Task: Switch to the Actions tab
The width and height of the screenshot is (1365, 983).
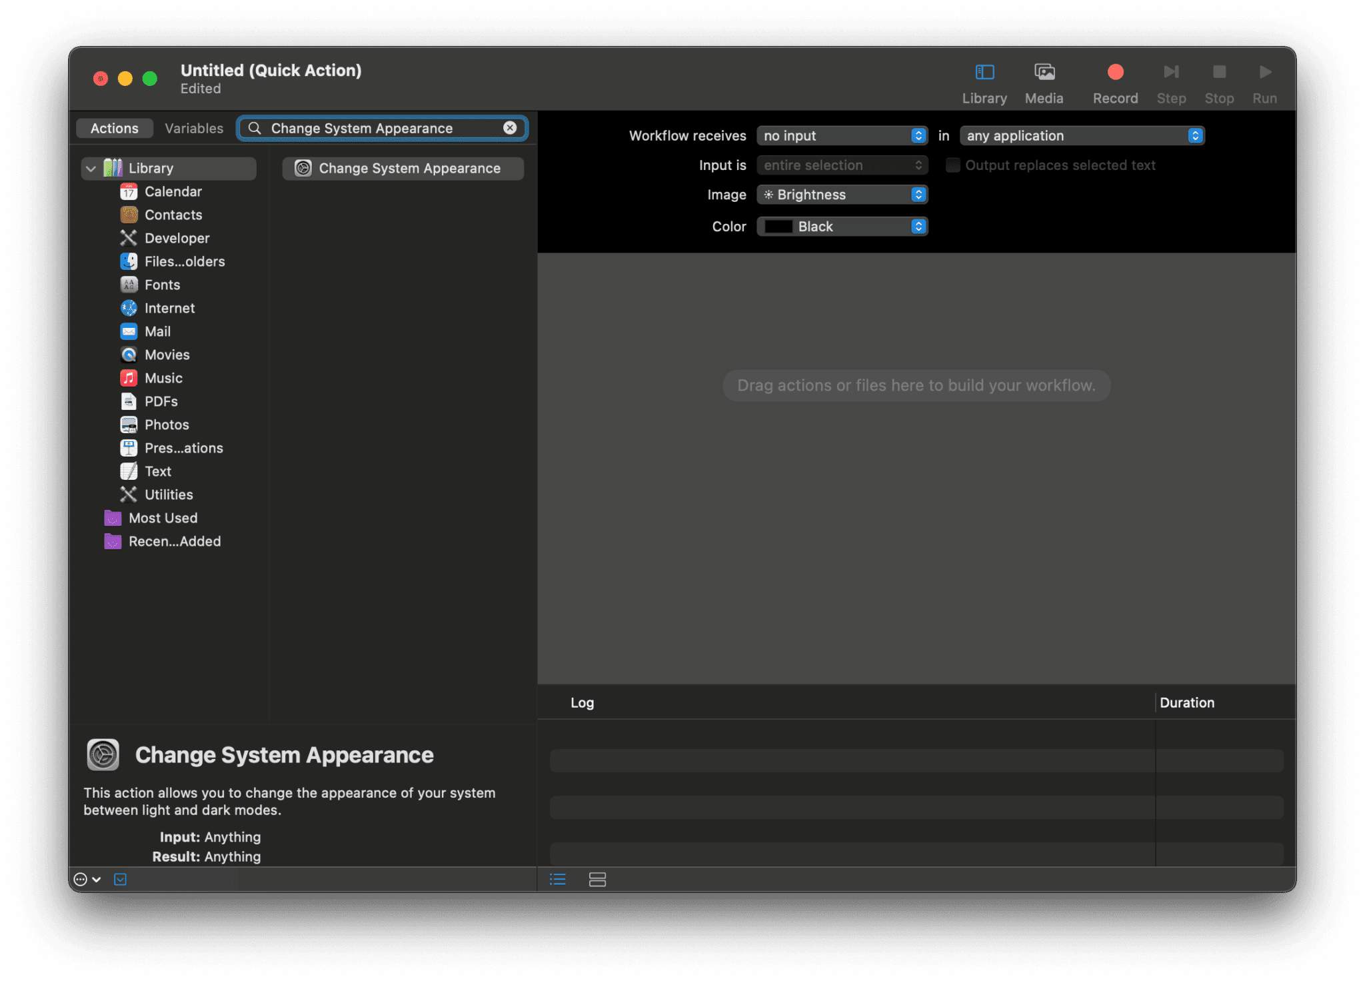Action: [x=114, y=128]
